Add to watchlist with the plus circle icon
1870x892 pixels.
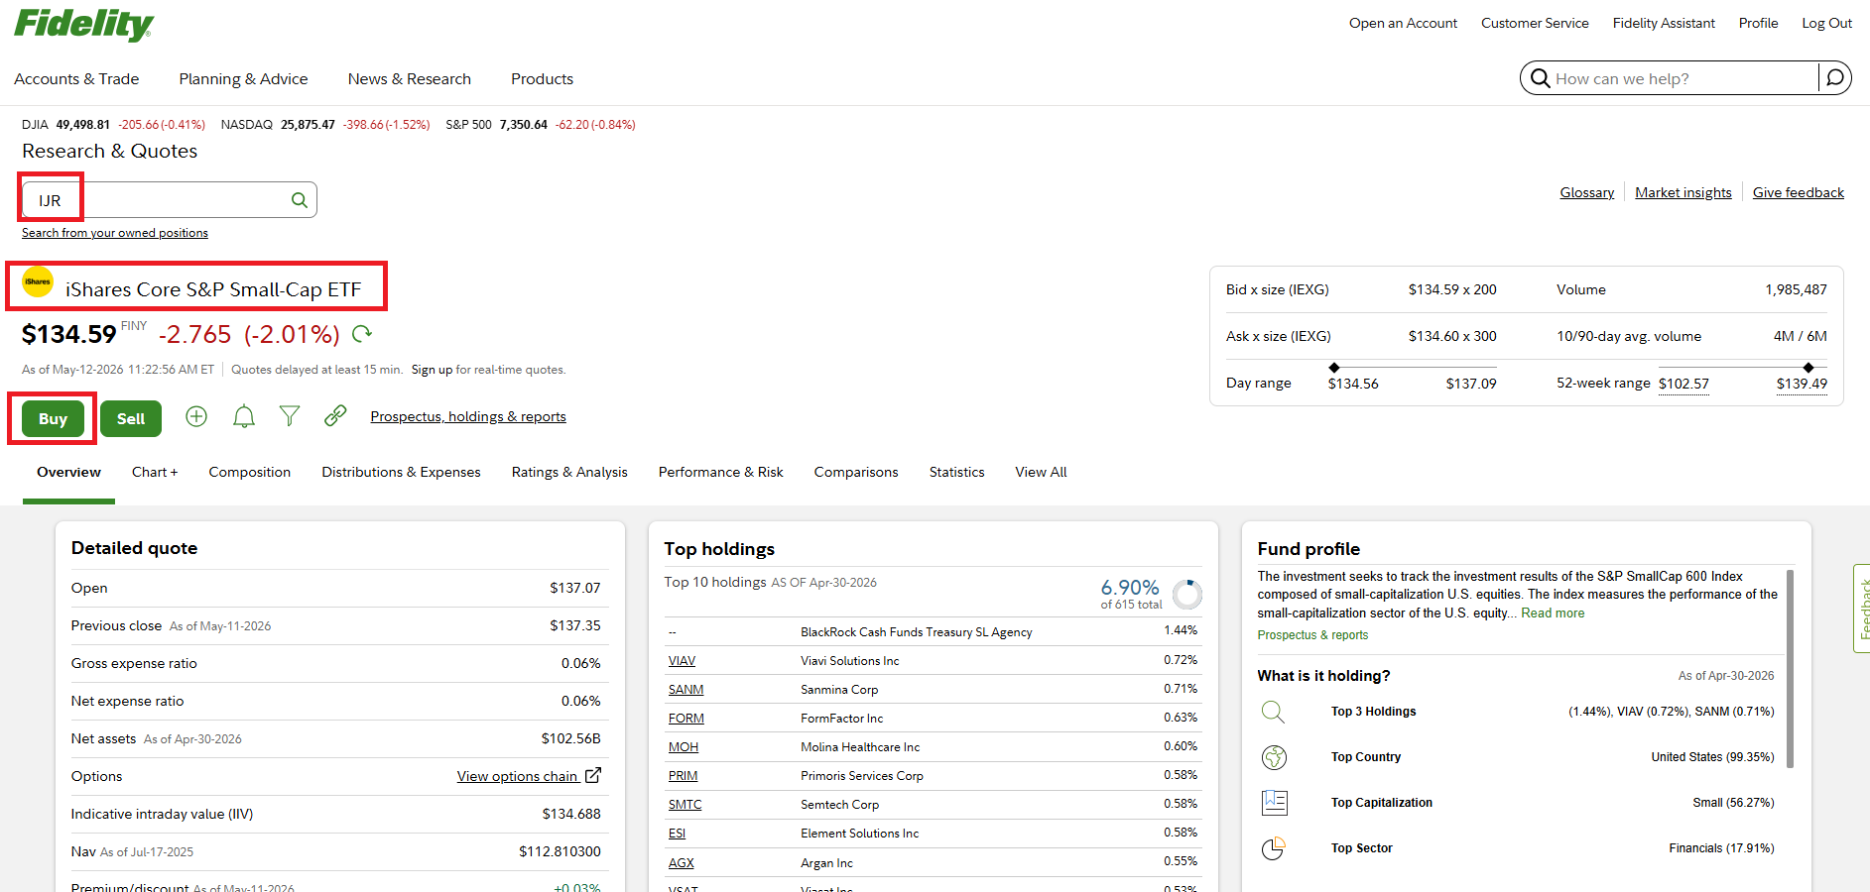[196, 416]
